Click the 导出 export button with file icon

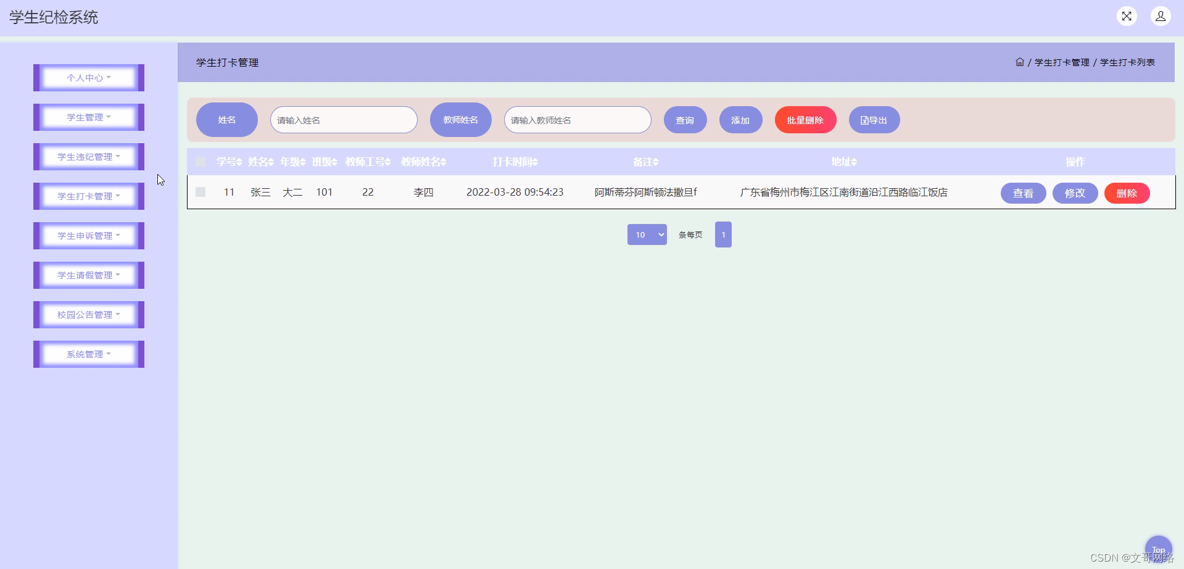click(874, 120)
